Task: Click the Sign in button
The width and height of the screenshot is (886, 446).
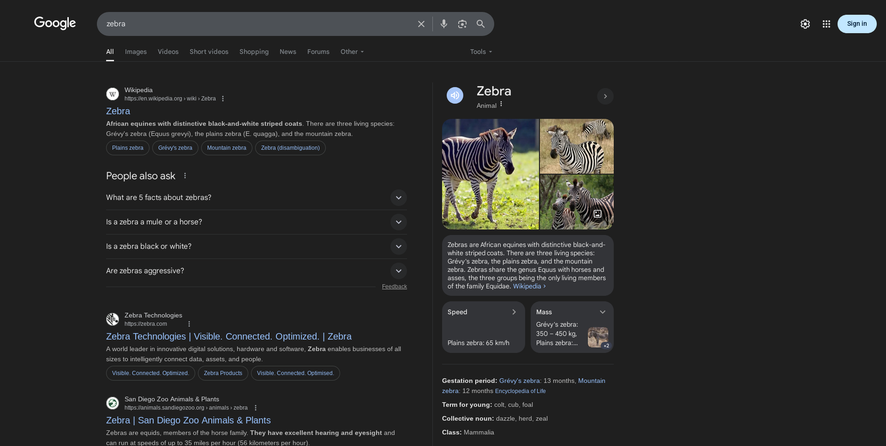Action: pyautogui.click(x=857, y=24)
